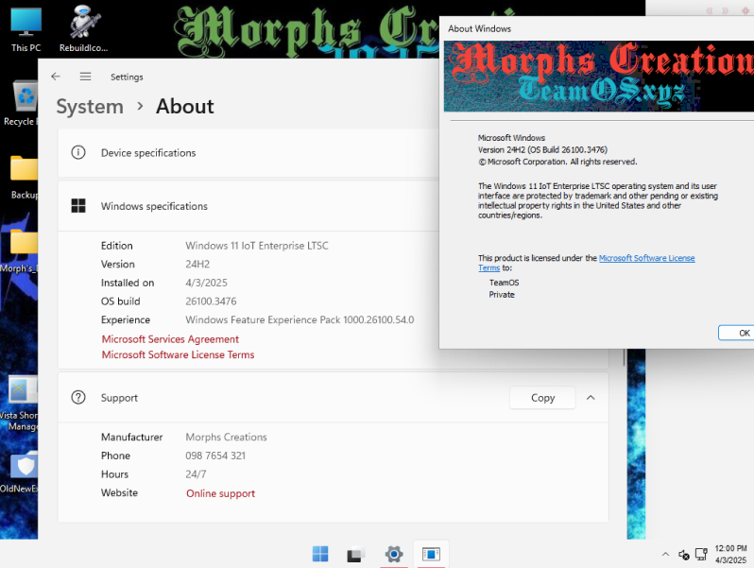Select the Vista Shortcut Manager desktop icon

19,403
